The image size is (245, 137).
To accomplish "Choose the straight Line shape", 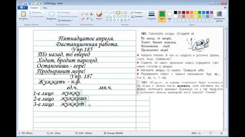I will coord(107,13).
